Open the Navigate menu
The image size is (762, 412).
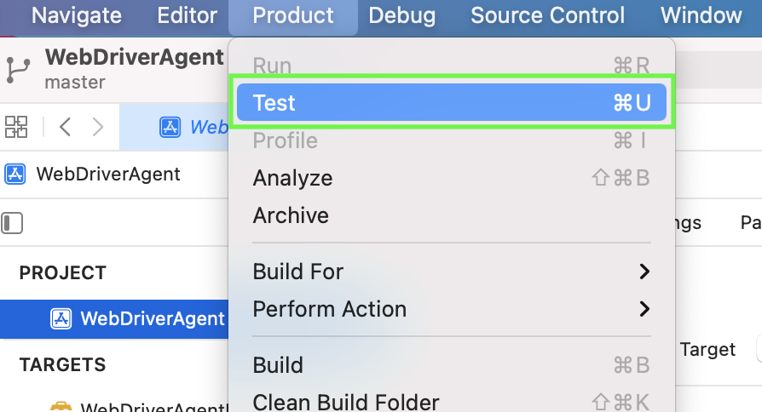pos(77,15)
